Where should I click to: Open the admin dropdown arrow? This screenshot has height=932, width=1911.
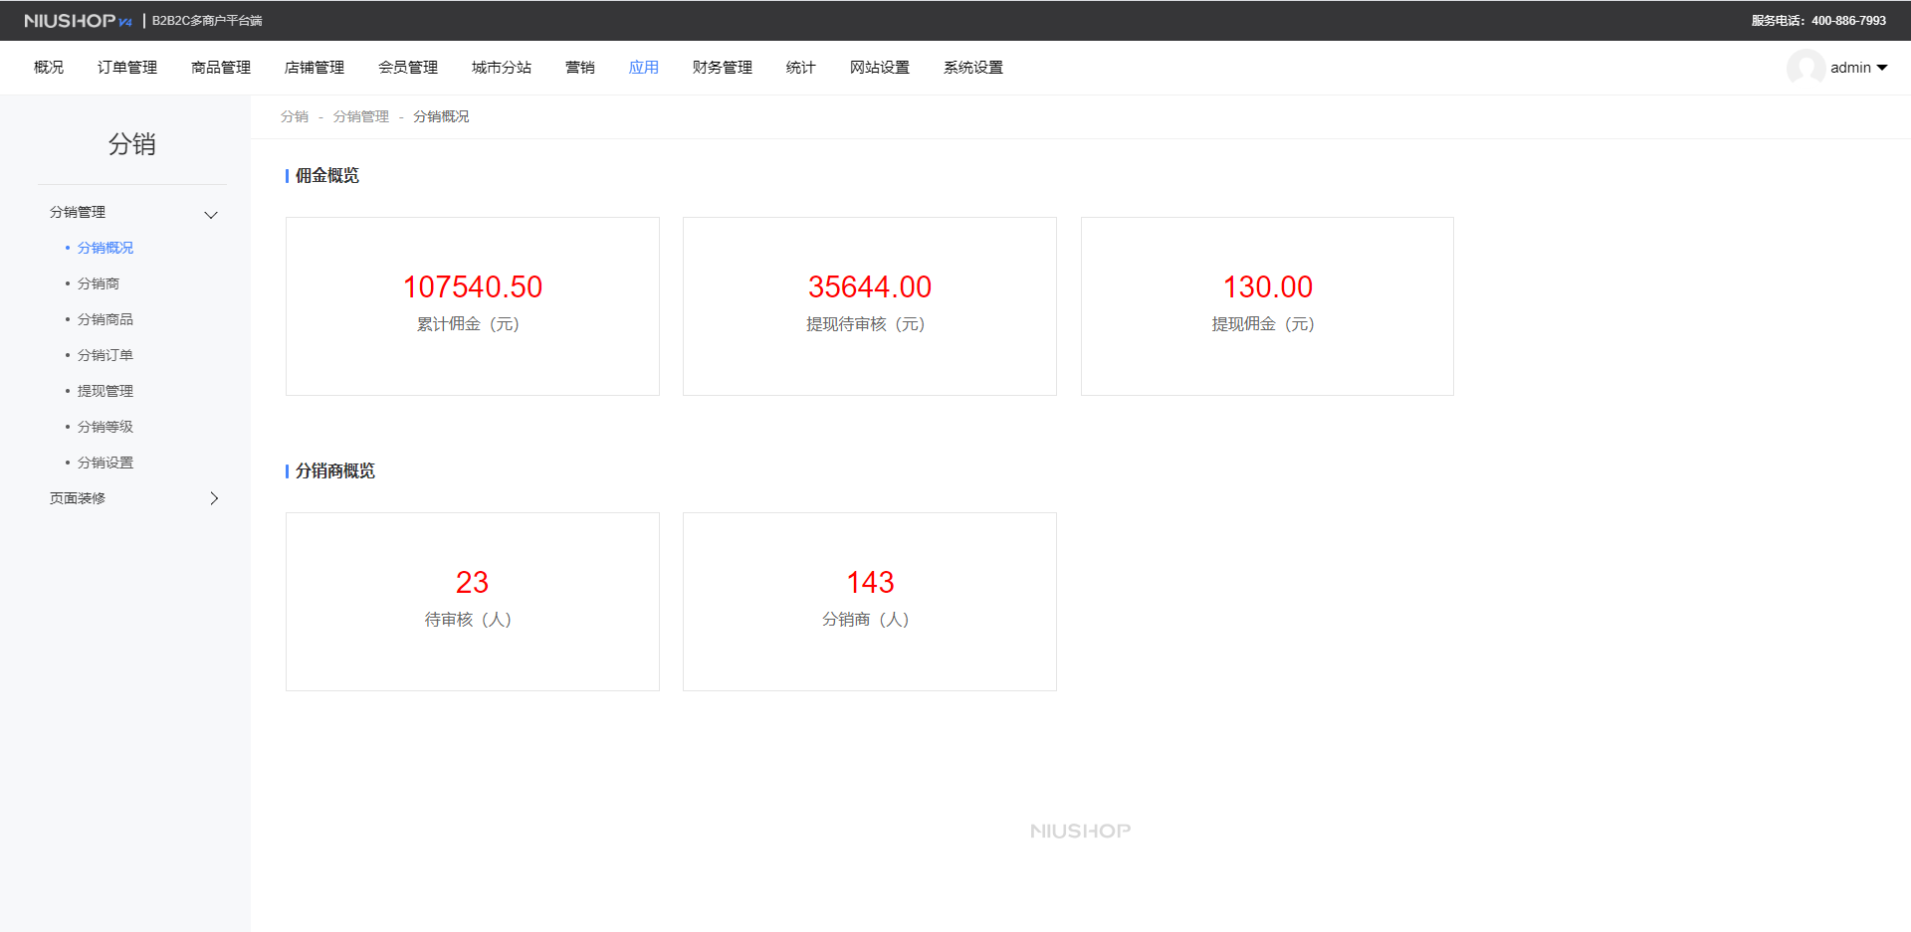(x=1882, y=68)
